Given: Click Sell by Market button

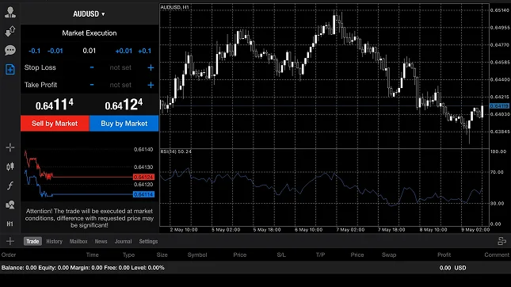Looking at the screenshot, I should 55,123.
